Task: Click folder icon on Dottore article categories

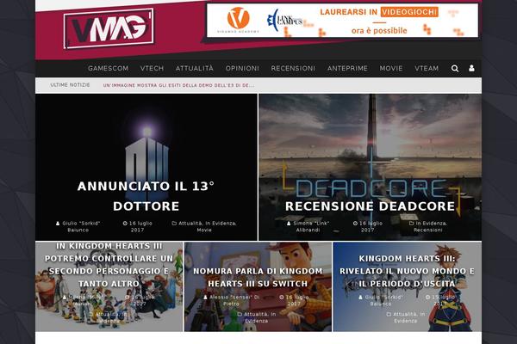Action: tap(174, 224)
